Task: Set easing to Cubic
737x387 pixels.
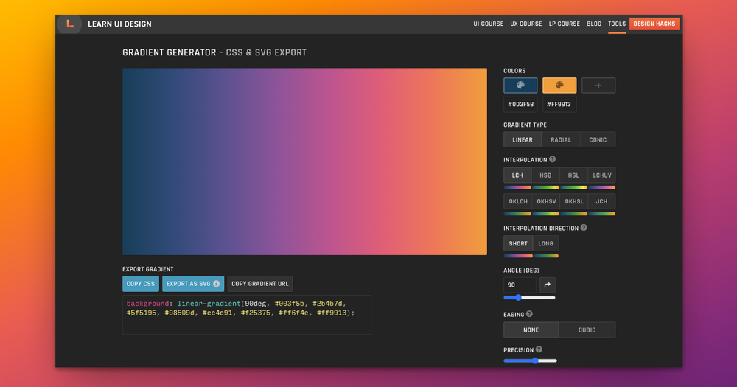Action: (587, 330)
